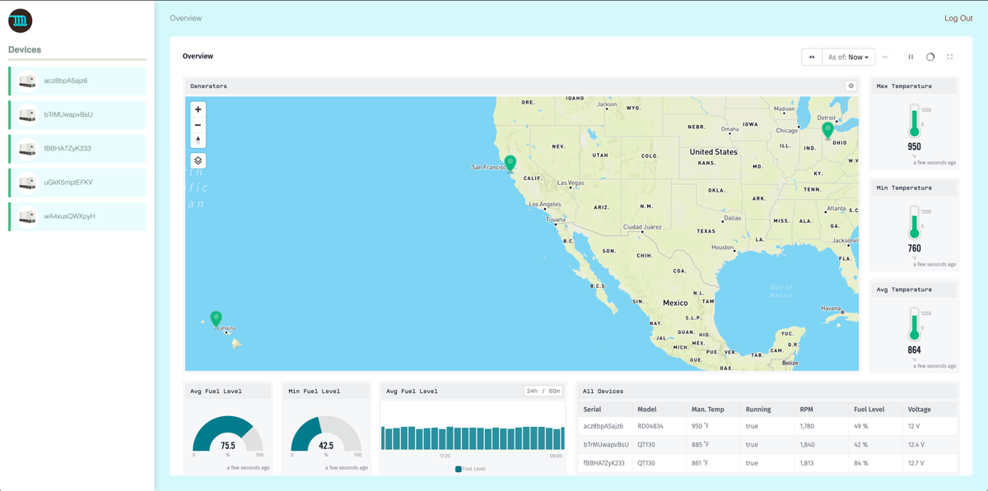The width and height of the screenshot is (988, 491).
Task: Zoom in on the Generators map
Action: point(198,109)
